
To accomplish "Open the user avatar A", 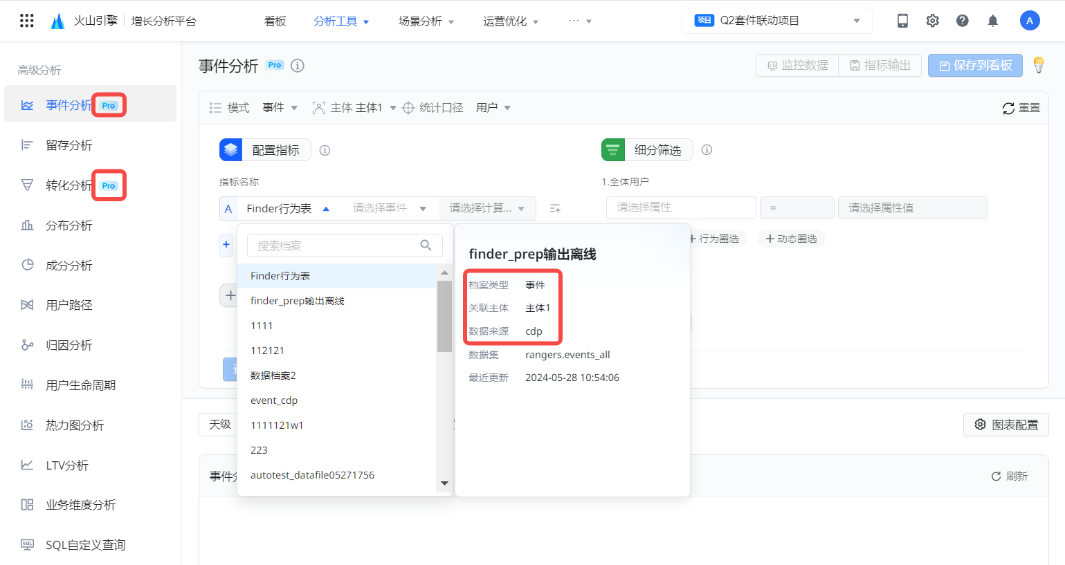I will click(x=1030, y=21).
